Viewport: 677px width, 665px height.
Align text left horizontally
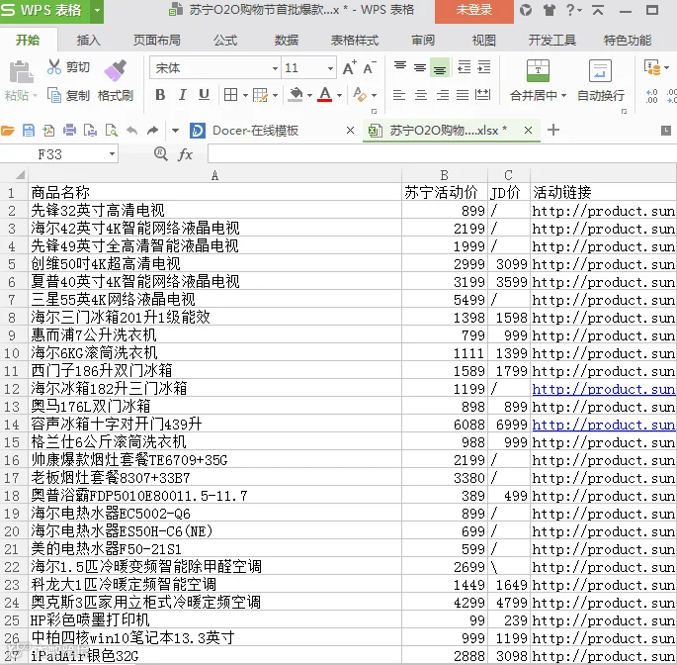click(x=399, y=95)
